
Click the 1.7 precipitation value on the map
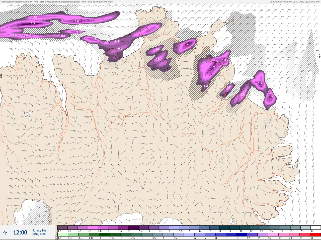click(213, 68)
